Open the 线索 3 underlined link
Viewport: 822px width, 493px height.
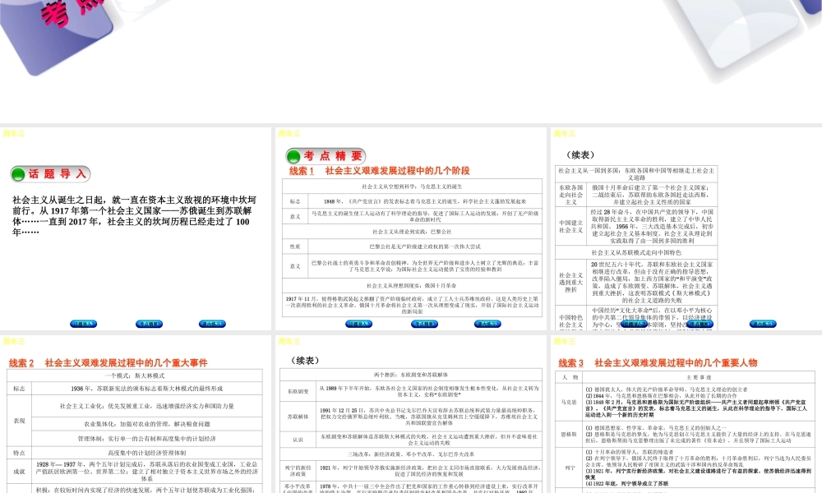571,362
